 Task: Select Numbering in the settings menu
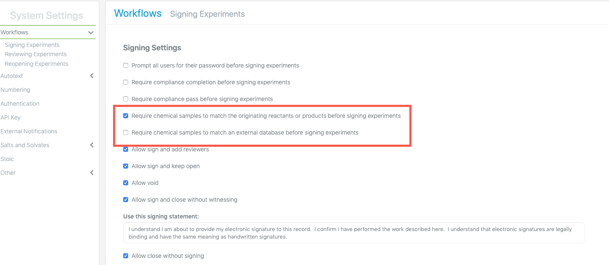pos(15,90)
